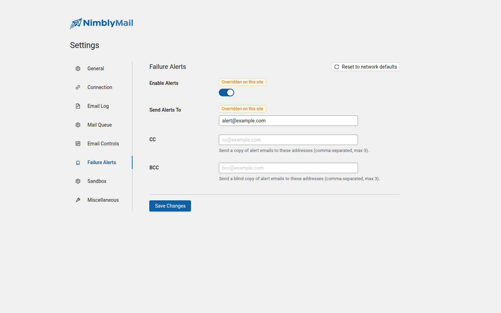Open the Email Controls tab
The height and width of the screenshot is (313, 501).
(x=101, y=144)
